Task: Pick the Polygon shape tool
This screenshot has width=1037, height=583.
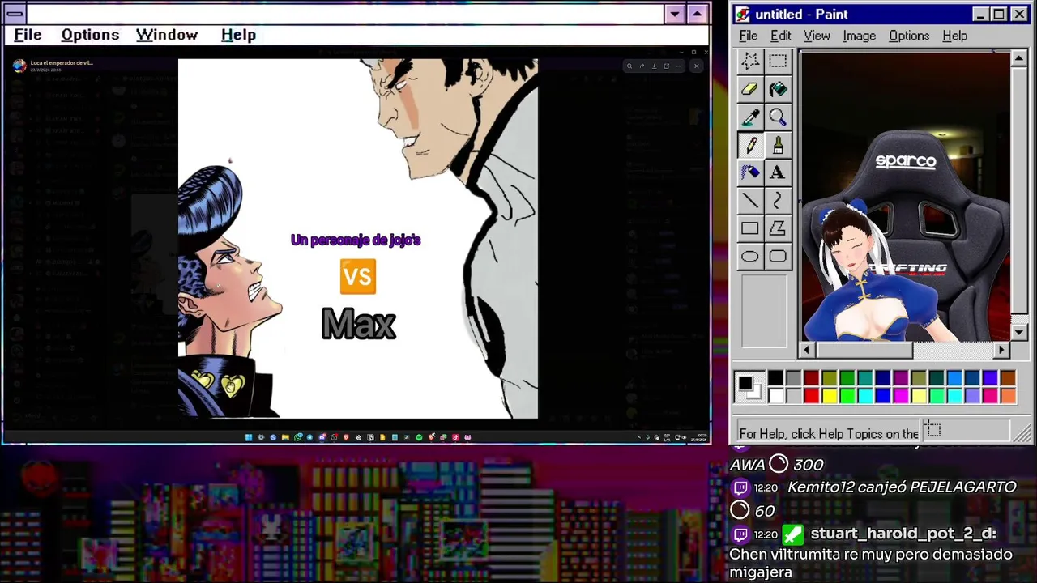Action: tap(778, 228)
